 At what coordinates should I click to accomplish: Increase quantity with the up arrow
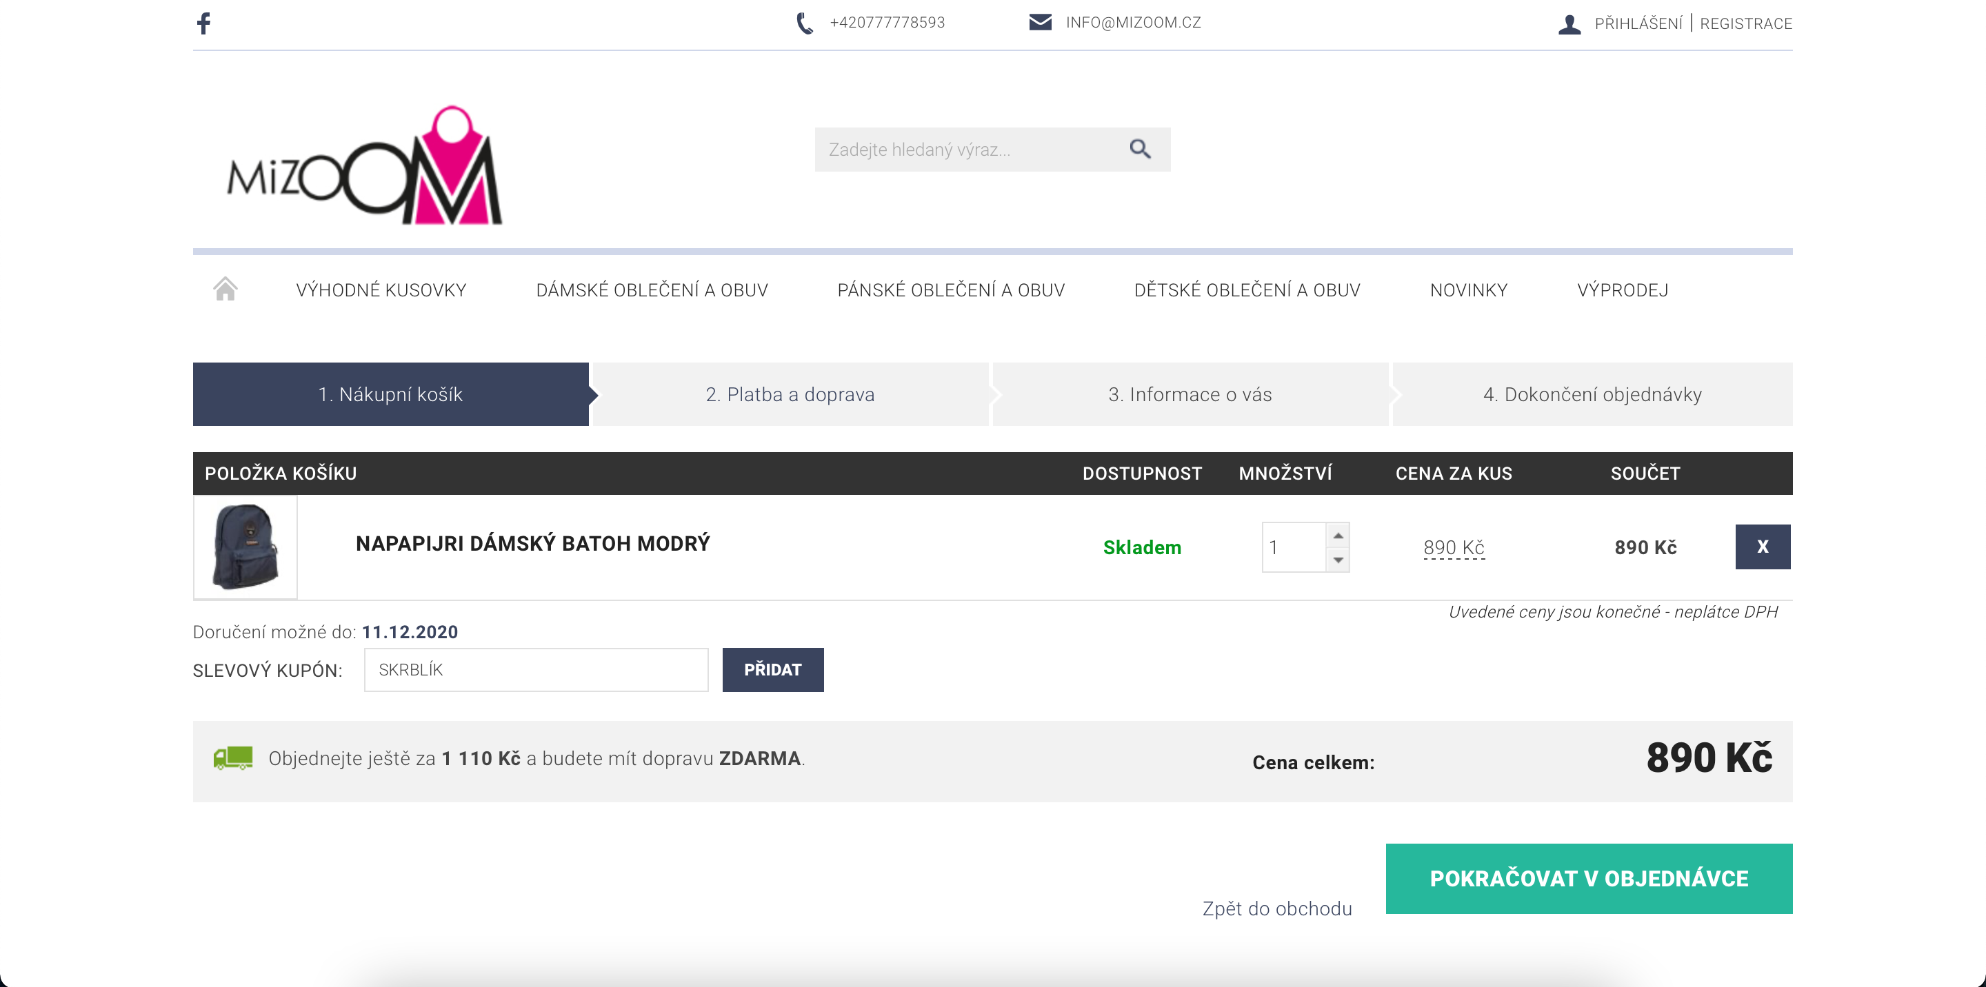coord(1338,535)
